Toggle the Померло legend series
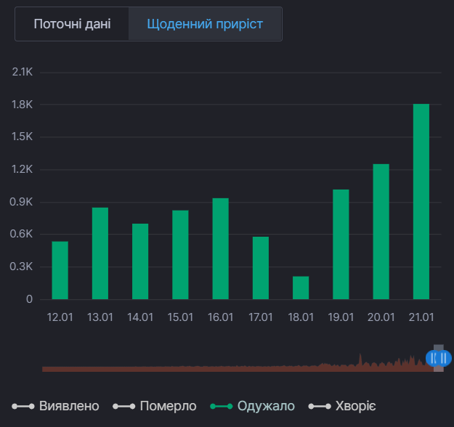The image size is (454, 427). (x=169, y=406)
